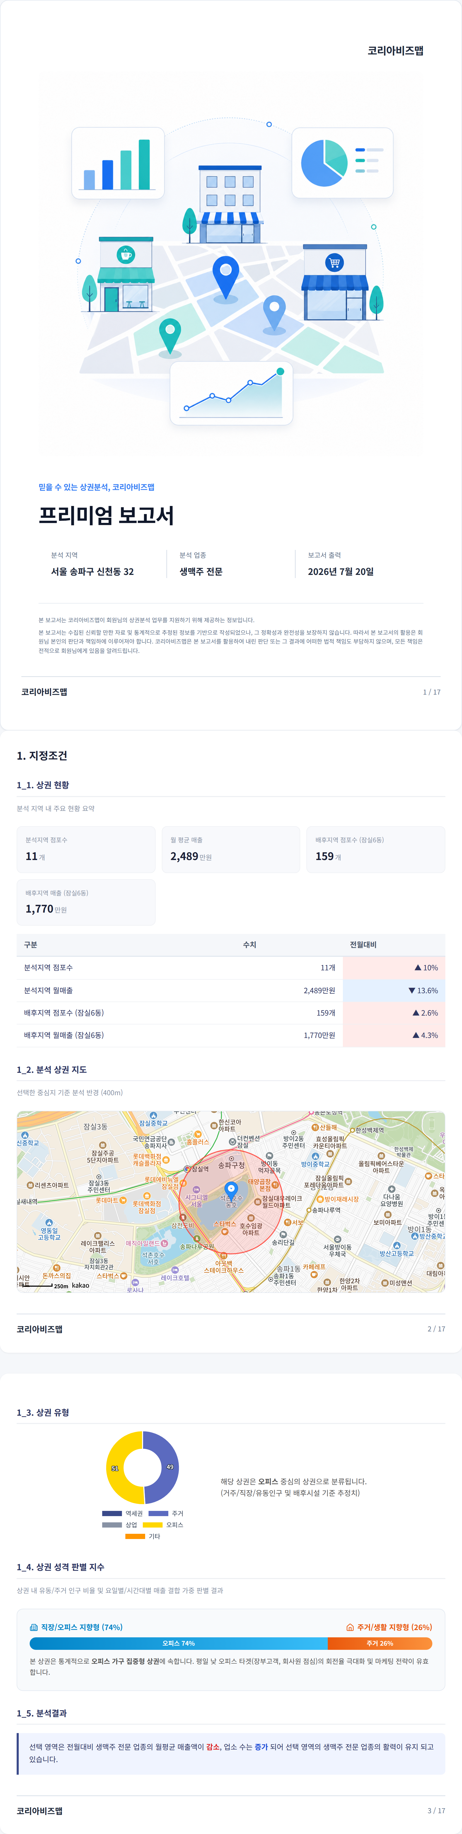Click the 코리아비즈맵 logo at the top
This screenshot has width=462, height=1834.
point(395,50)
